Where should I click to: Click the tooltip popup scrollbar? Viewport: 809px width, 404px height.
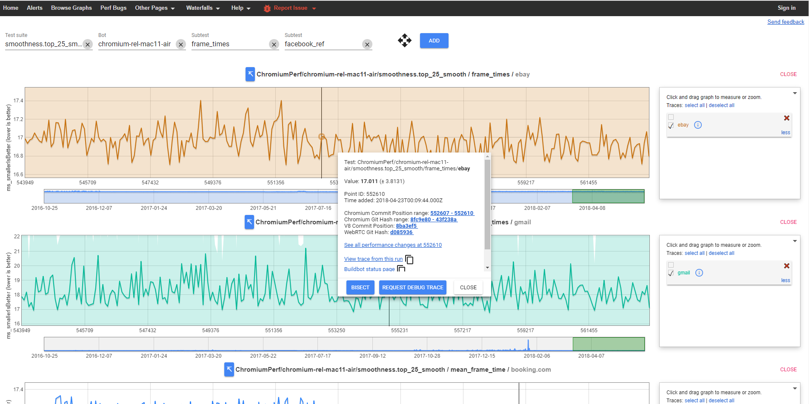point(487,204)
